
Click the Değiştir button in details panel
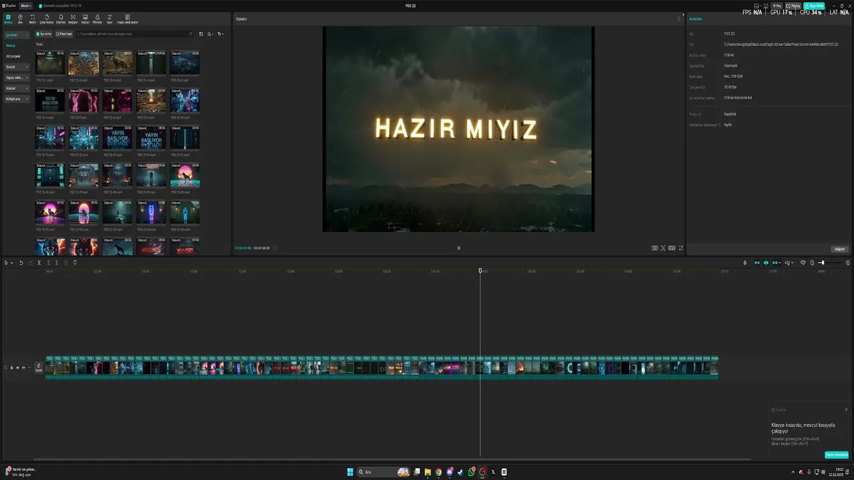(x=839, y=249)
